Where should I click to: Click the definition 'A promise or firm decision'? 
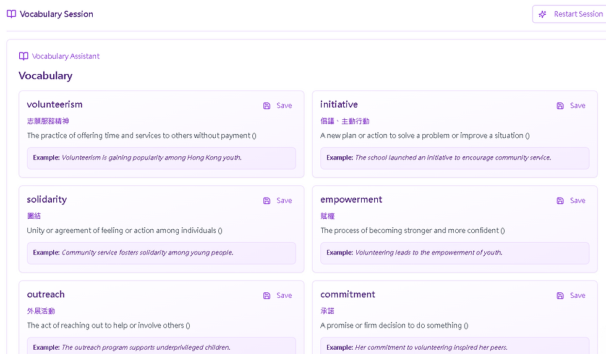tap(395, 326)
